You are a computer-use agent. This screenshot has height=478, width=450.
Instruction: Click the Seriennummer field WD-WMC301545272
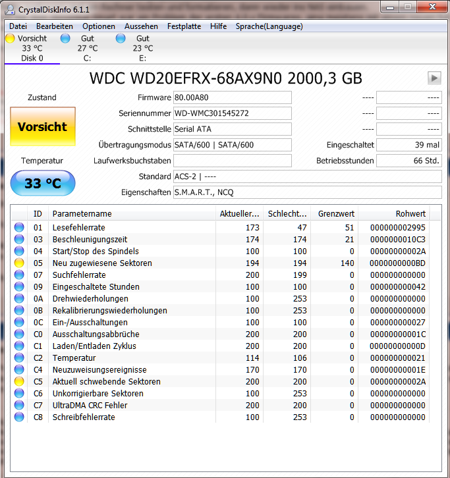[233, 113]
